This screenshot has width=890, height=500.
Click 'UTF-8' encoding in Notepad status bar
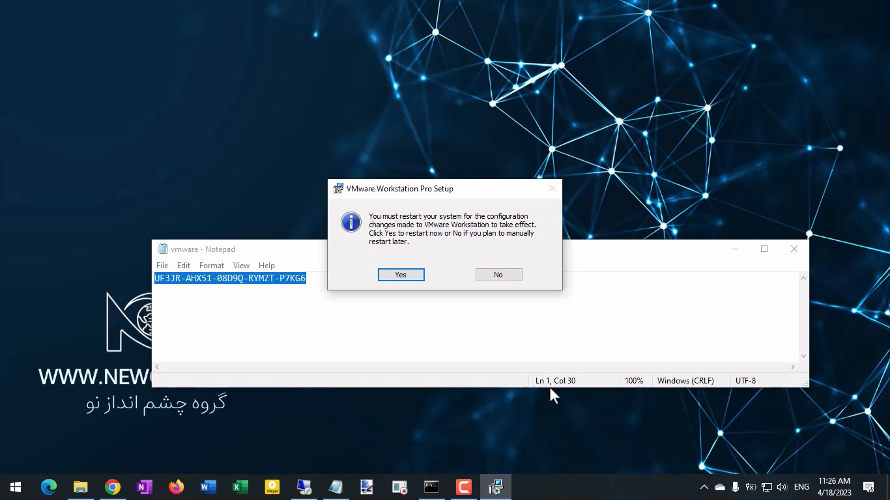pyautogui.click(x=745, y=380)
